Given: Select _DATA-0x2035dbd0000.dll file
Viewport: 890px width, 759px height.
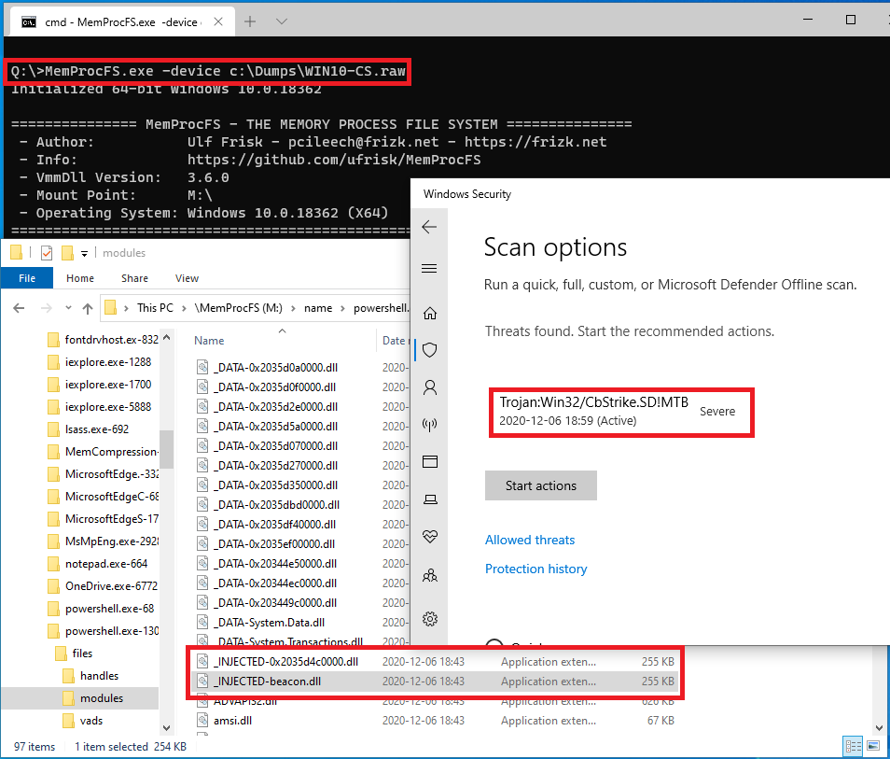Looking at the screenshot, I should pos(277,505).
